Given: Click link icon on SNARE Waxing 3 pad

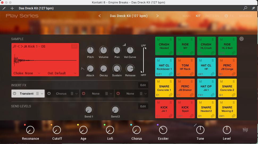Looking at the screenshot, I should (x=234, y=116).
